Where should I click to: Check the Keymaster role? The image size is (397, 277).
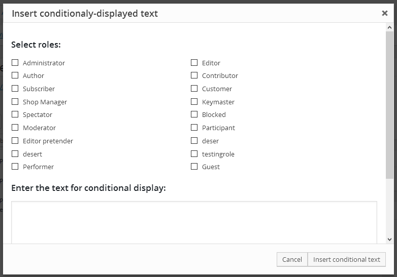(194, 102)
